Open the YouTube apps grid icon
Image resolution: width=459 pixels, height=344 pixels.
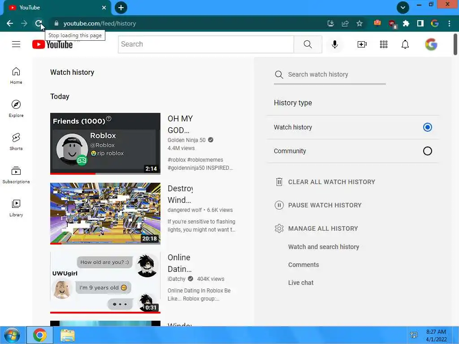click(384, 44)
